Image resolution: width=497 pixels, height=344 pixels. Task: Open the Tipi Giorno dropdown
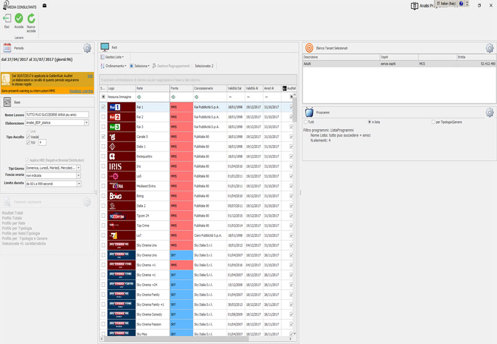pos(79,168)
